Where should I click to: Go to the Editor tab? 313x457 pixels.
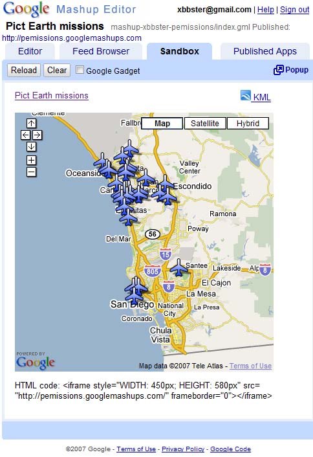pos(30,51)
